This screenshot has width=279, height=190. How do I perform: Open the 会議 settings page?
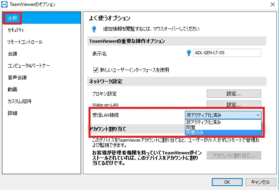click(41, 54)
